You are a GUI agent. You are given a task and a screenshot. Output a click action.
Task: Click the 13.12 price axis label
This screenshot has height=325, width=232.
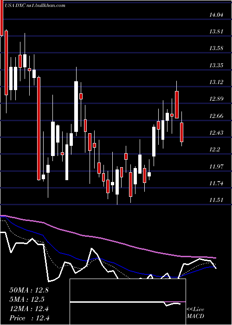(217, 82)
